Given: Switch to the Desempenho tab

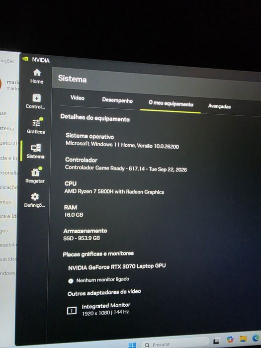Looking at the screenshot, I should [117, 100].
